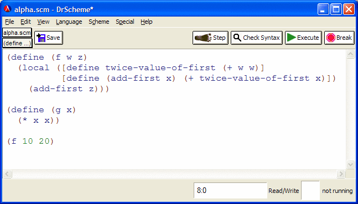358x204 pixels.
Task: Maximize the DrScheme window
Action: (x=336, y=9)
